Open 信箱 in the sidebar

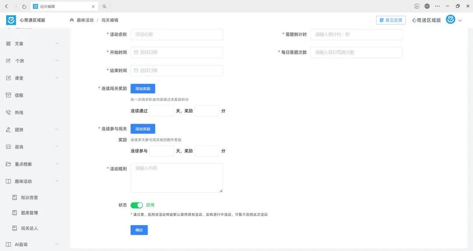click(x=19, y=95)
